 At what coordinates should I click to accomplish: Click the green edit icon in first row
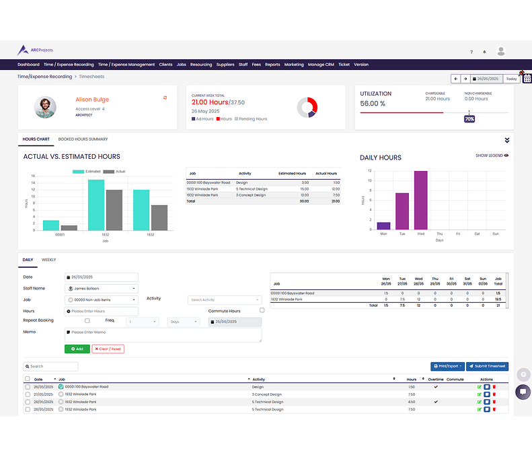click(480, 387)
